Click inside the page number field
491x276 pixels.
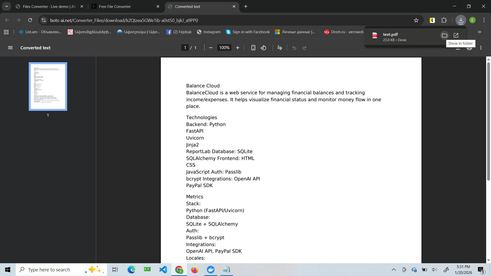[185, 48]
